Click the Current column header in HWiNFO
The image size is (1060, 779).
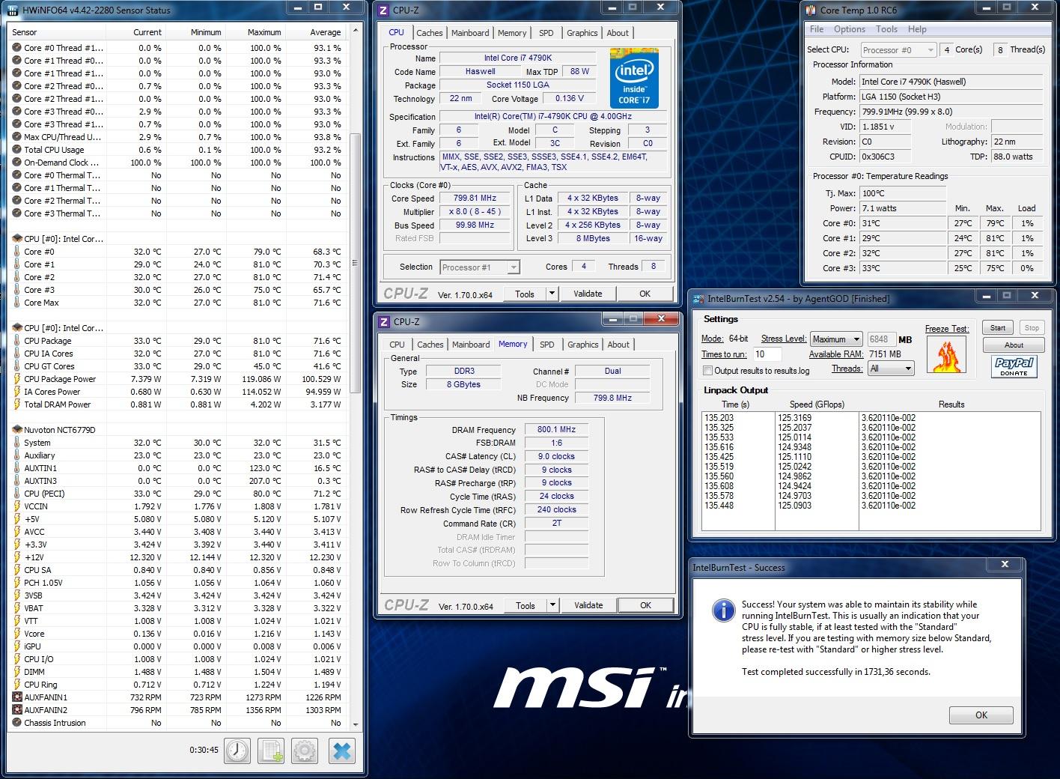[x=136, y=32]
